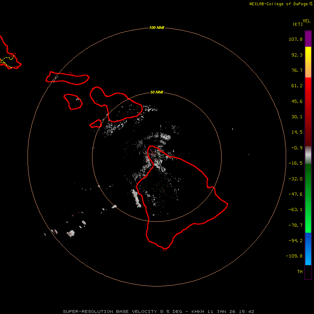Click the 100 NMI range ring label
This screenshot has height=314, width=314.
157,28
